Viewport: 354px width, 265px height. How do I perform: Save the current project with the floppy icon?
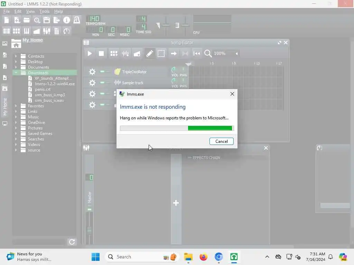point(47,20)
